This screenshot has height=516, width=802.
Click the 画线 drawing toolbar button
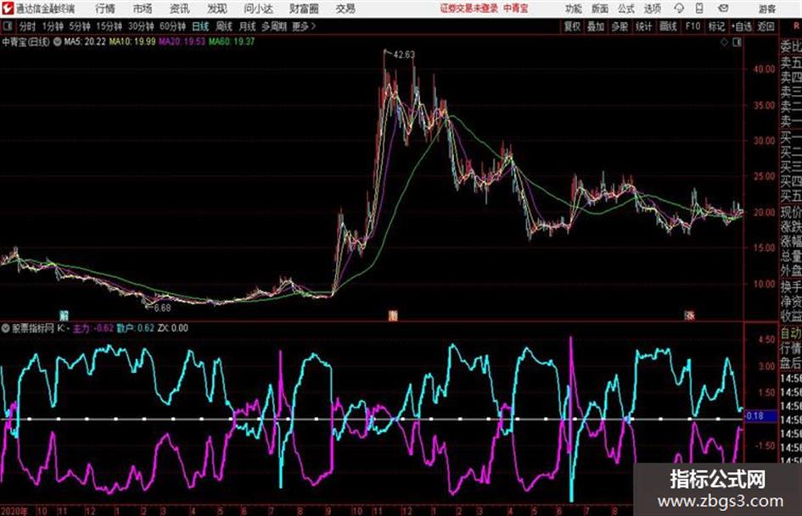pos(668,26)
